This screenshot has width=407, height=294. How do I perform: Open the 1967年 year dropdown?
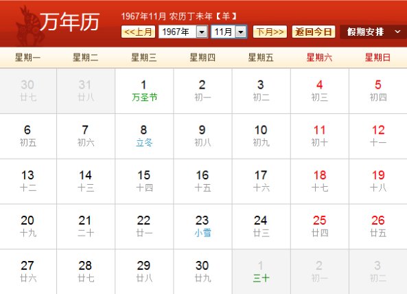pos(183,32)
